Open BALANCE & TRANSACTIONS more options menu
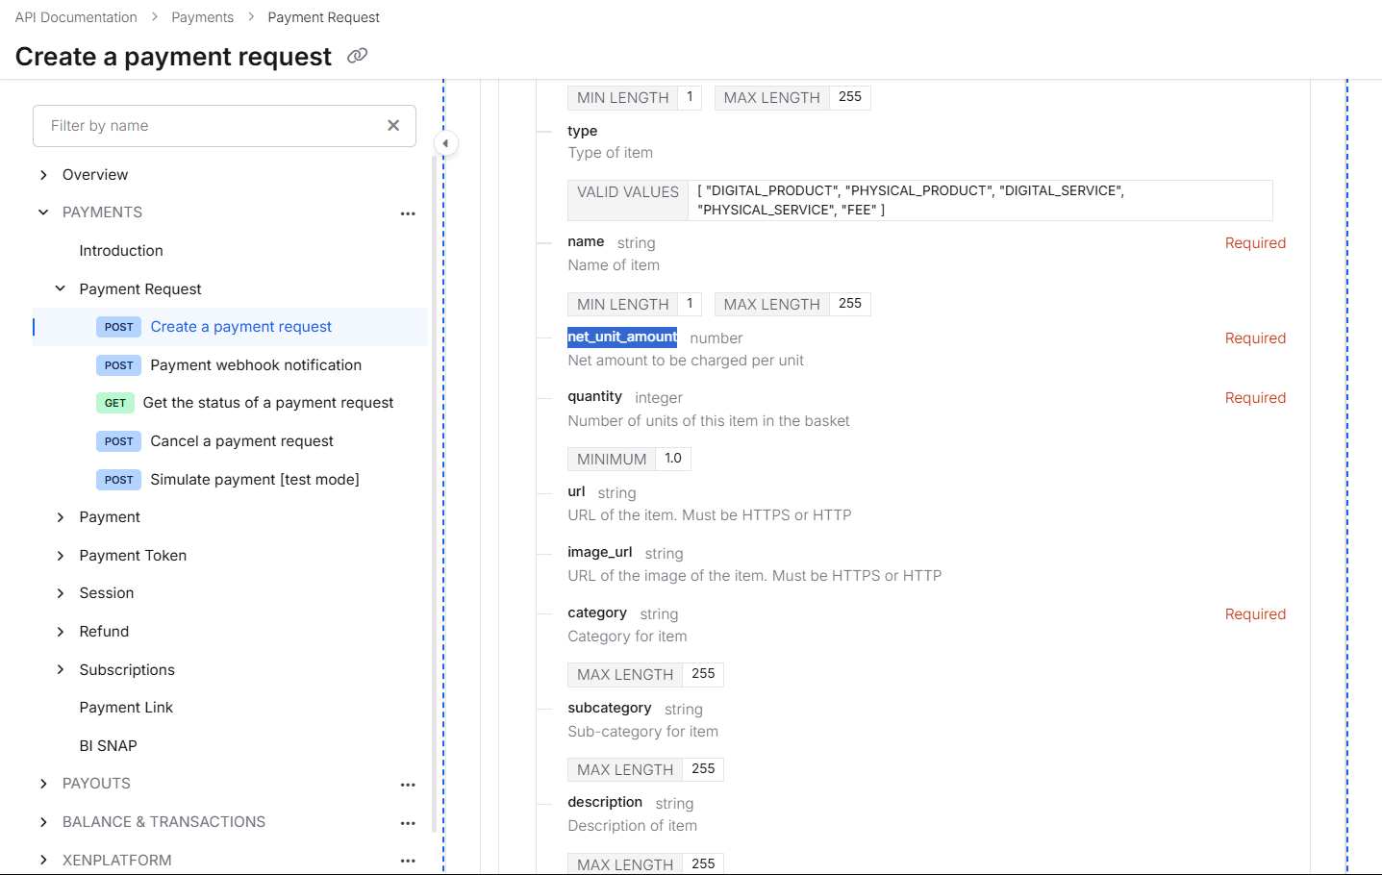 [x=408, y=823]
